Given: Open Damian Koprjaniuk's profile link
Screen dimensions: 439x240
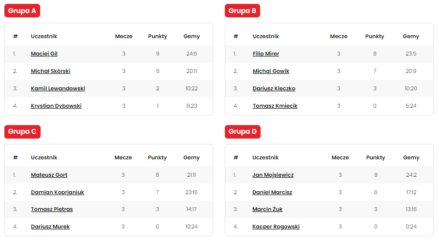Looking at the screenshot, I should 57,192.
